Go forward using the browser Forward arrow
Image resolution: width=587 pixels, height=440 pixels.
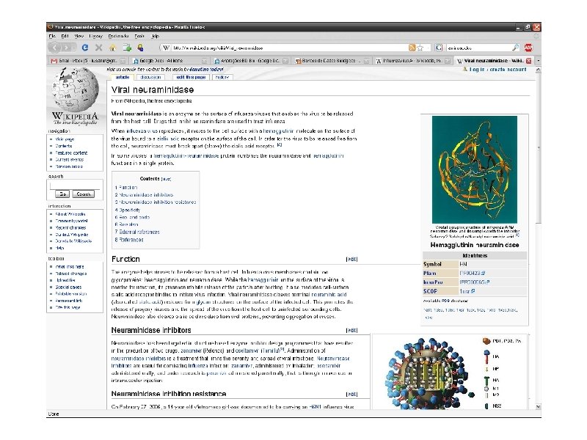66,48
